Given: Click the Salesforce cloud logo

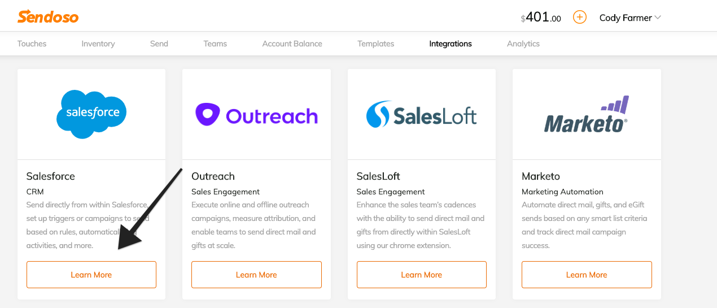Looking at the screenshot, I should click(x=91, y=114).
